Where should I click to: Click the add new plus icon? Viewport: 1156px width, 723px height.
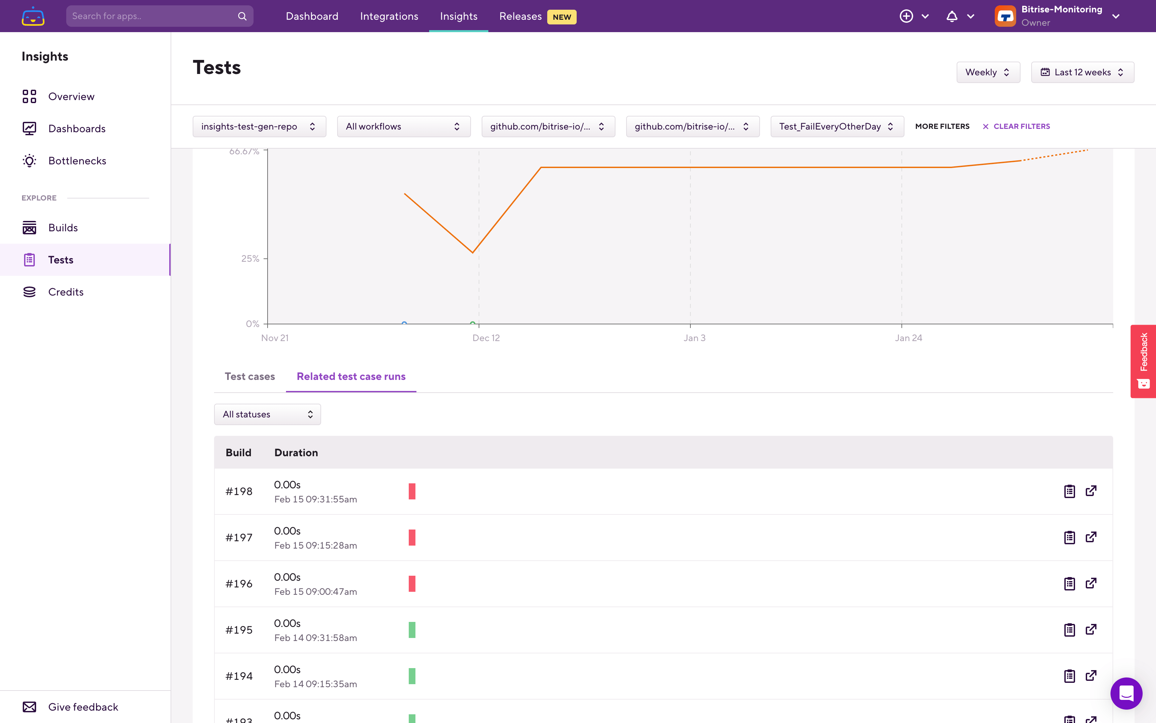[x=906, y=16]
